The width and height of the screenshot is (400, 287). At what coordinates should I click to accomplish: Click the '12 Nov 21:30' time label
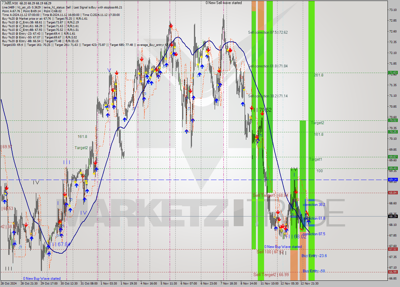tap(310, 284)
